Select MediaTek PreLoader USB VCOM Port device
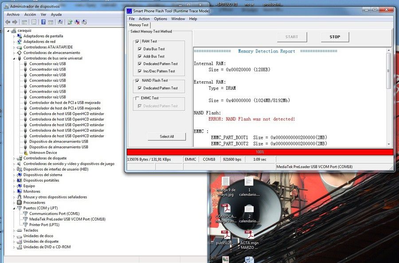The height and width of the screenshot is (263, 399). tap(67, 219)
